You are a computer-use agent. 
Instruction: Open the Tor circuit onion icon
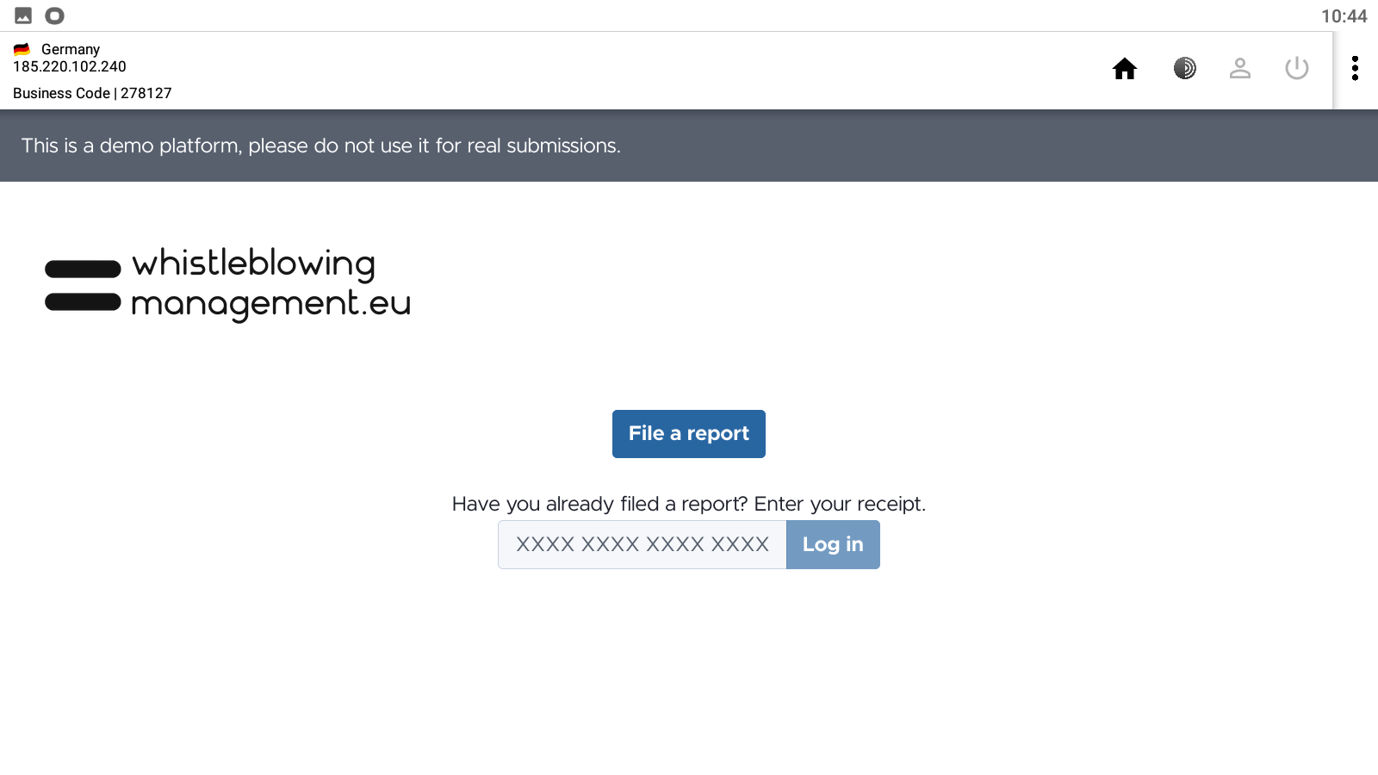pyautogui.click(x=1185, y=68)
